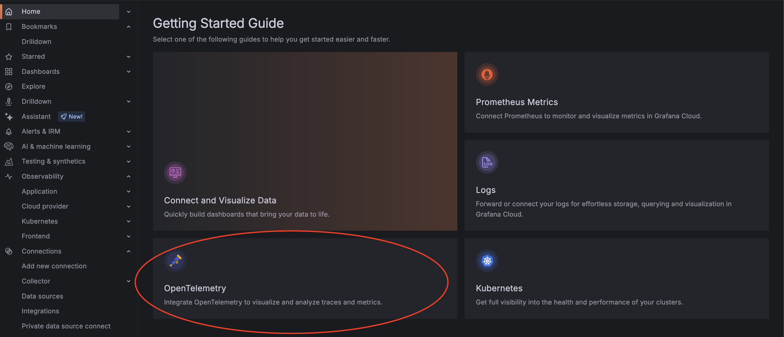
Task: Click the OpenTelemetry telescope icon
Action: pos(175,261)
